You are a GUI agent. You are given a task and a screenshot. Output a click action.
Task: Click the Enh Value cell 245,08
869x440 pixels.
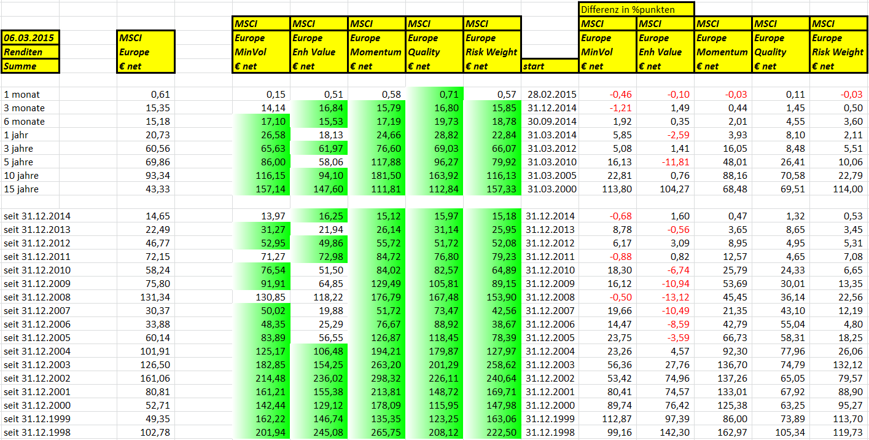tap(319, 433)
